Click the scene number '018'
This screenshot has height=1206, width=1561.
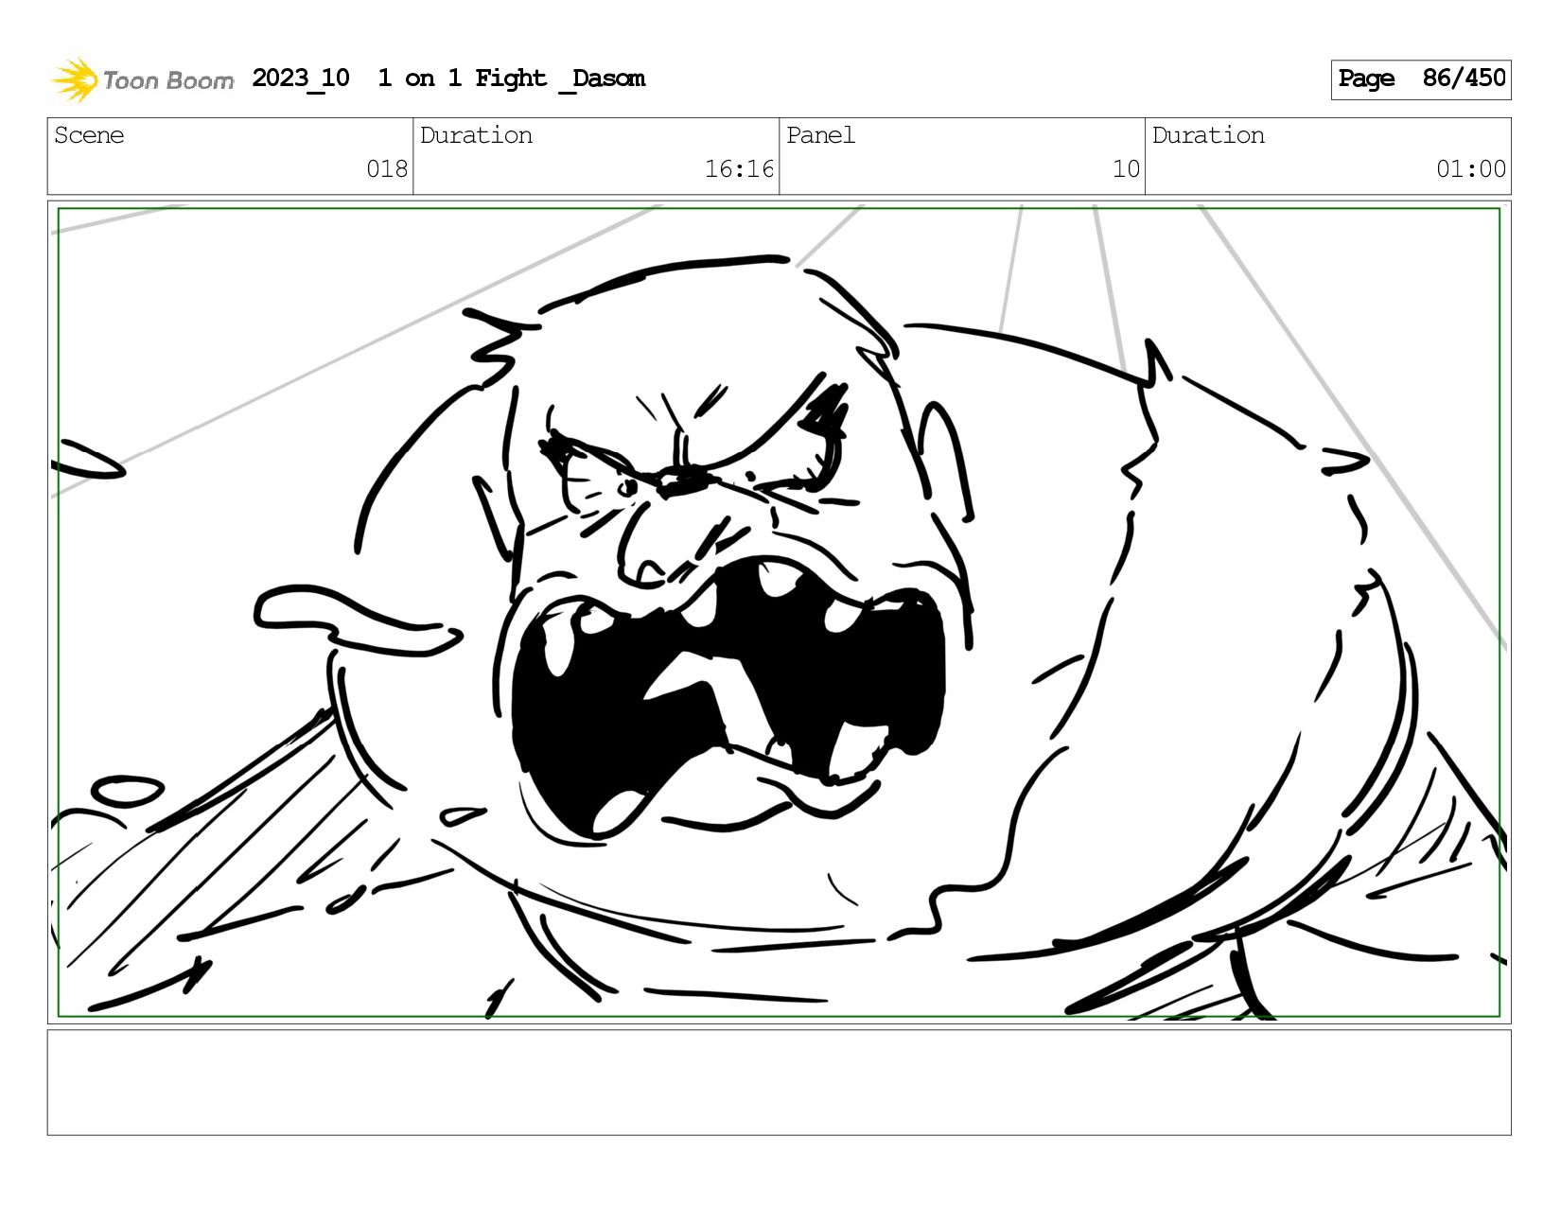coord(387,169)
